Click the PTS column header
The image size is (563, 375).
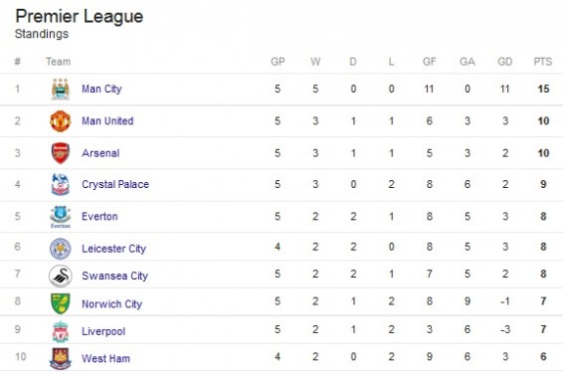coord(542,62)
